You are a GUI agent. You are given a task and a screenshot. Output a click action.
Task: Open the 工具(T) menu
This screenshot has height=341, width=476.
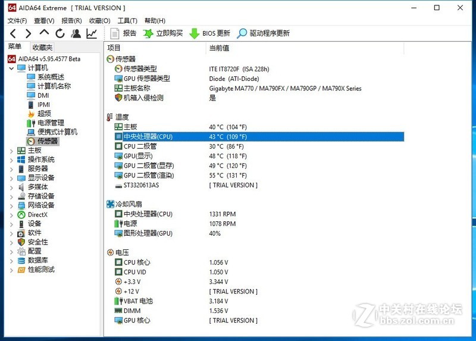point(127,21)
